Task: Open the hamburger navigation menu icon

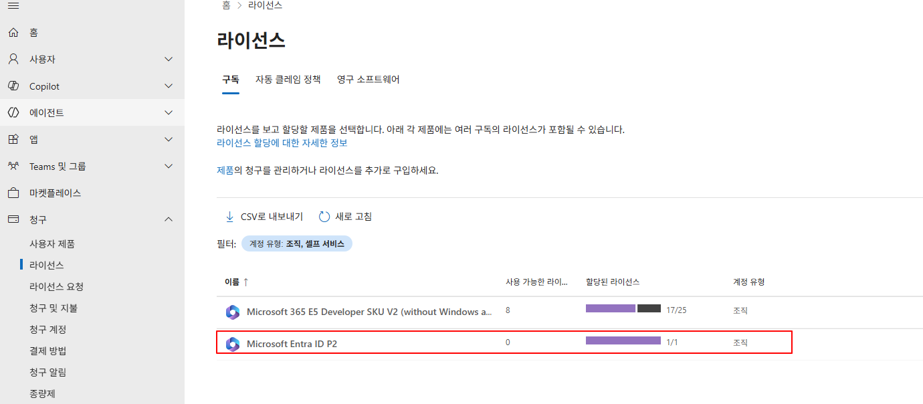Action: [13, 5]
